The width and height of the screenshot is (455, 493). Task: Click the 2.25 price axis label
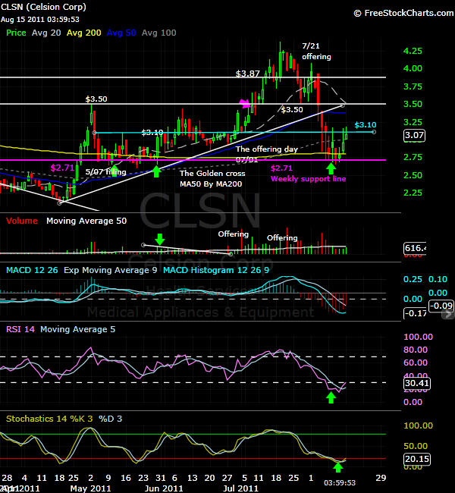[413, 193]
